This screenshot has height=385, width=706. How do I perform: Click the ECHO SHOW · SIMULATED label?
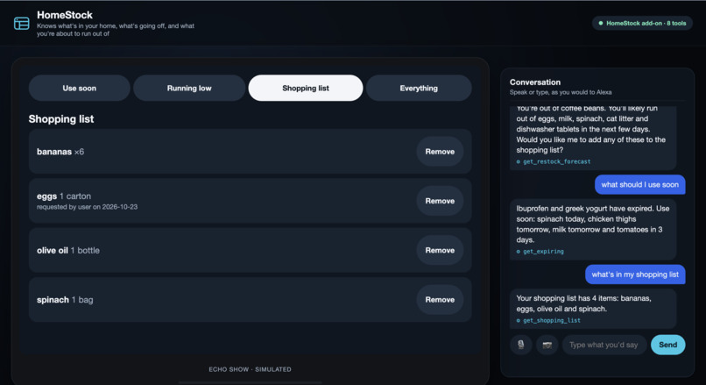pyautogui.click(x=250, y=369)
